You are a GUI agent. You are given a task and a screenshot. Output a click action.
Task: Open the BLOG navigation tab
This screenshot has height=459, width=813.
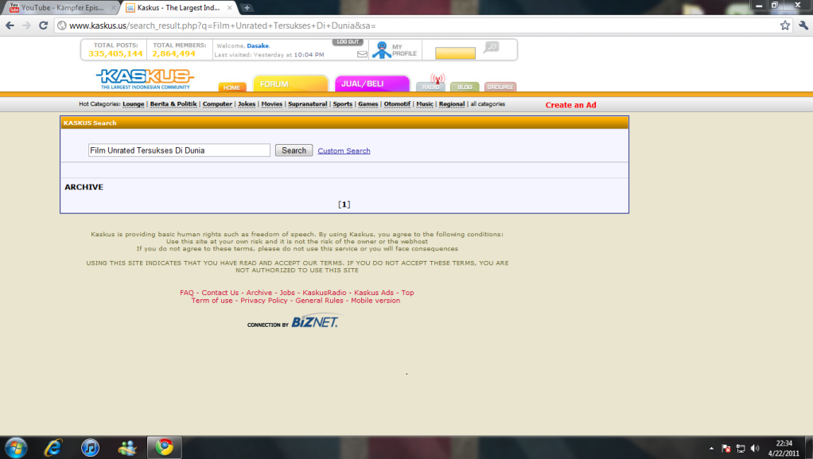pyautogui.click(x=465, y=87)
